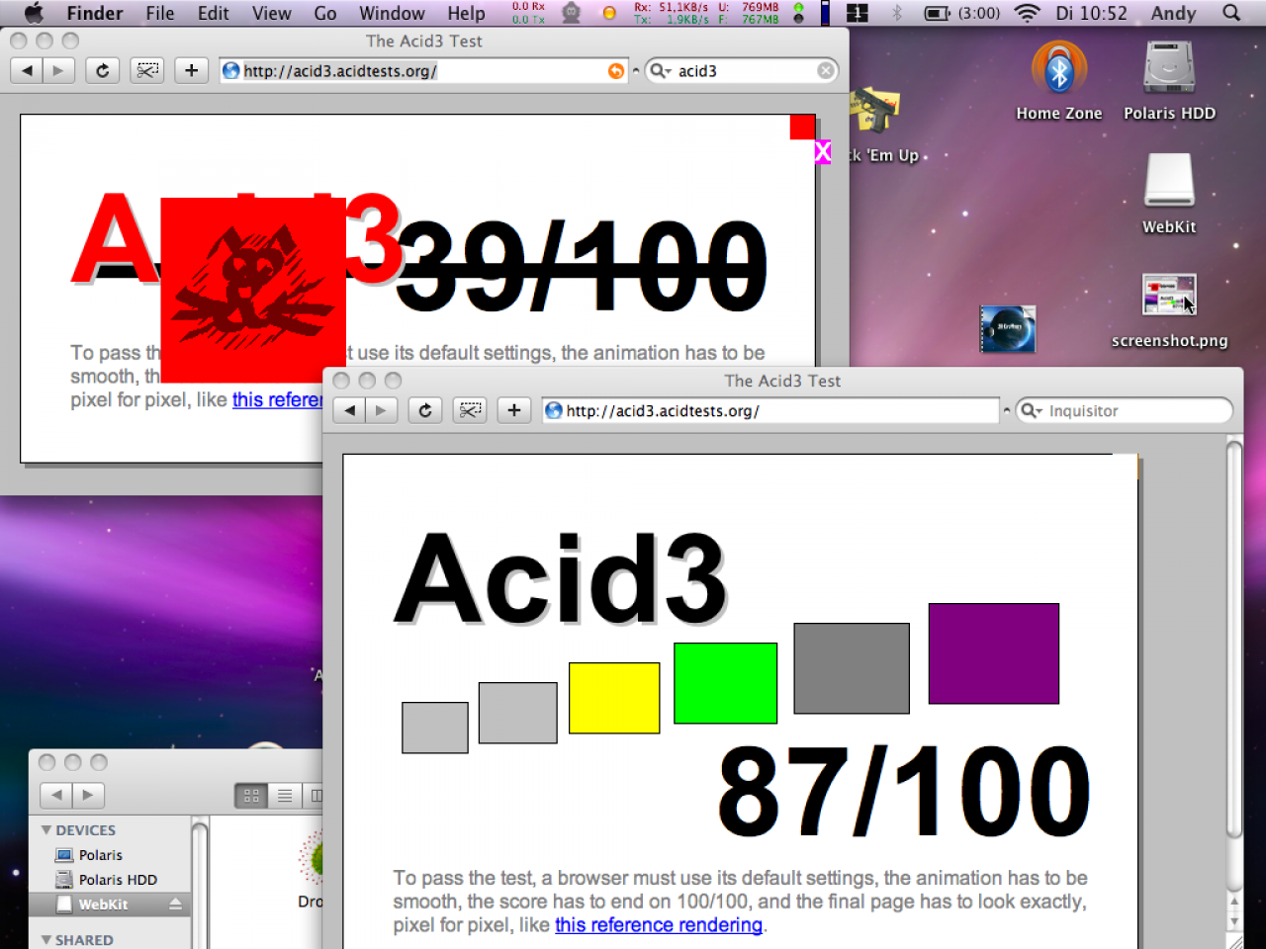This screenshot has height=949, width=1266.
Task: Open the Andy user menu
Action: 1173,13
